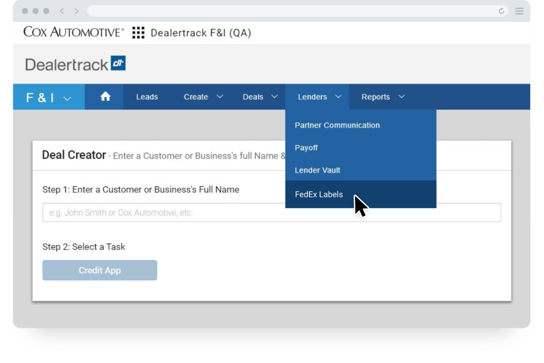544x363 pixels.
Task: Select FedEx Labels from Lenders menu
Action: 318,194
